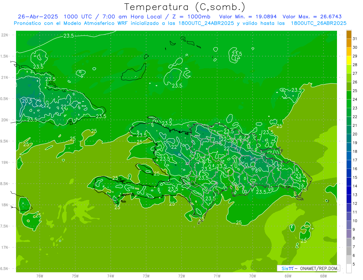The height and width of the screenshot is (280, 363).
Task: Click the purple swatch between 8 and 9
Action: 349,234
